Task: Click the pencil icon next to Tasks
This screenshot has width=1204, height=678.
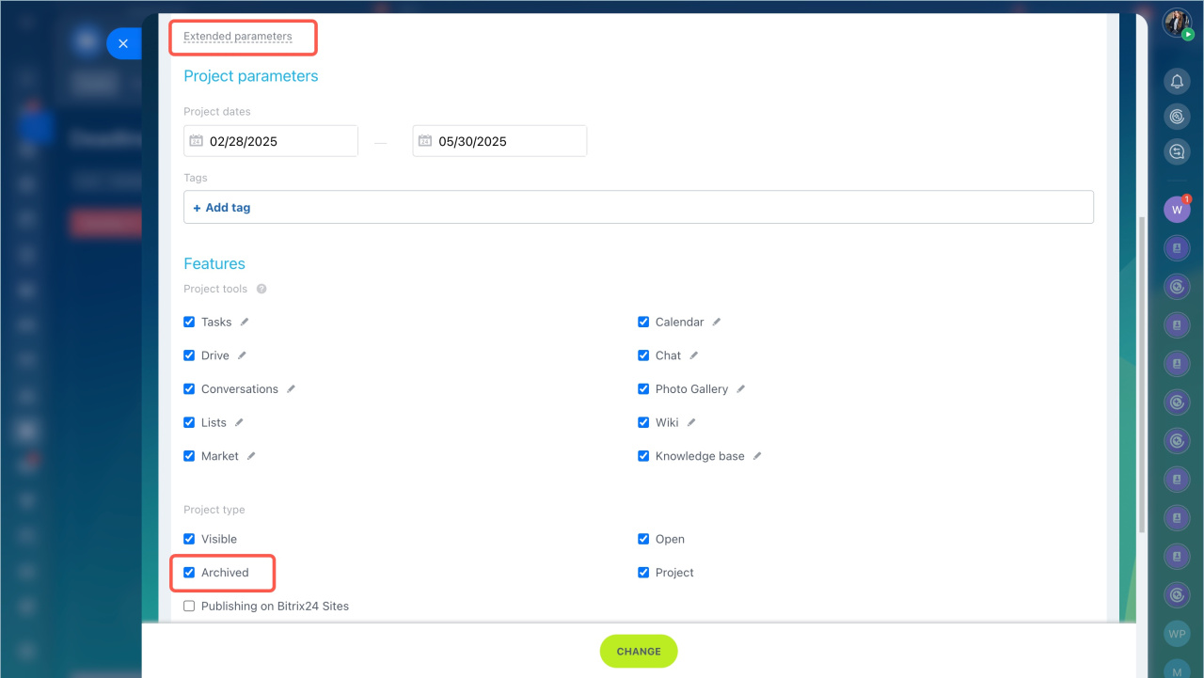Action: 245,322
